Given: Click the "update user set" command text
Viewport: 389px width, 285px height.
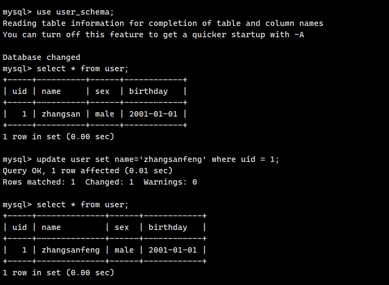Looking at the screenshot, I should click(x=70, y=159).
